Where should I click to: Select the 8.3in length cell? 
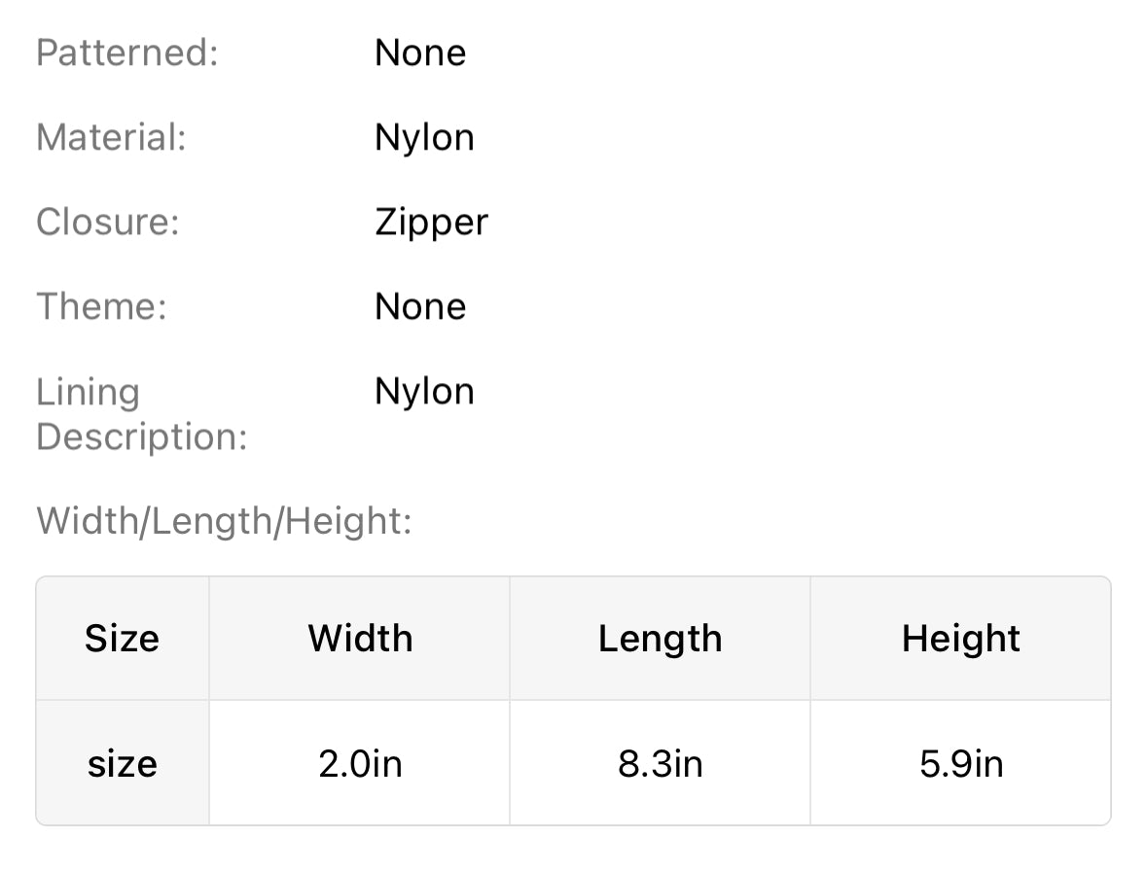[x=660, y=764]
